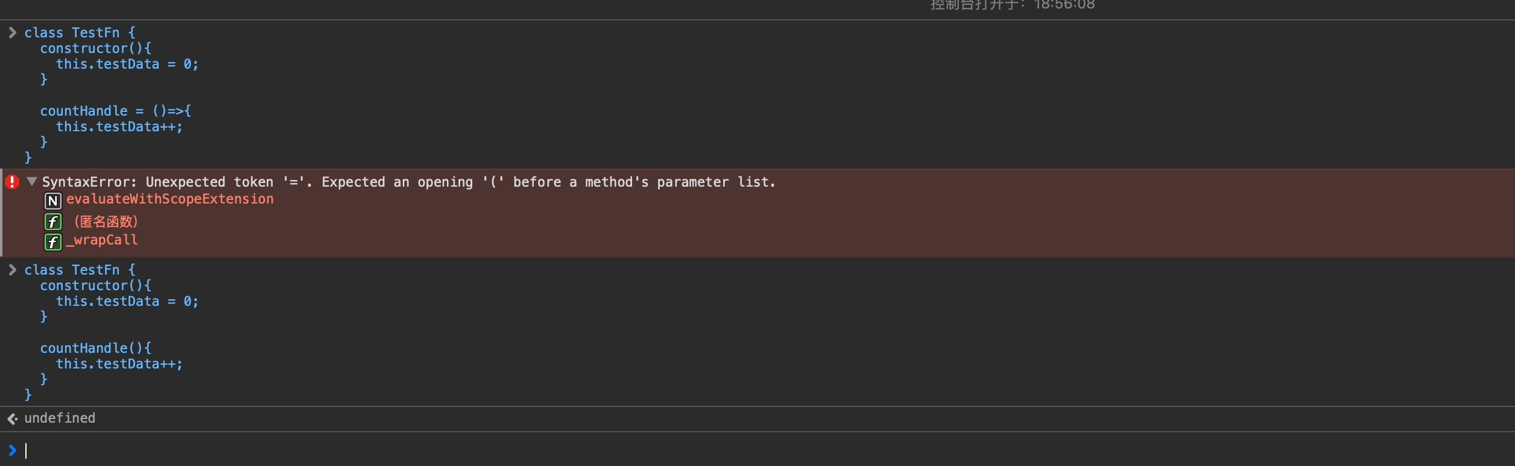
Task: Click the function icon next to 匿名函数
Action: (x=53, y=222)
